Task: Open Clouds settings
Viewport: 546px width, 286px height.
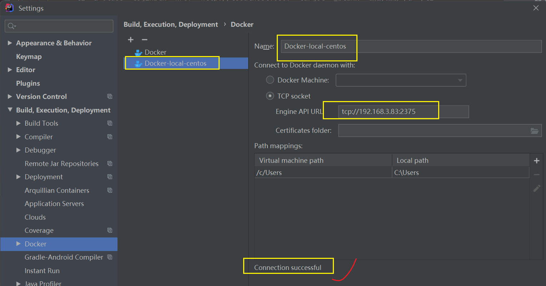Action: [x=35, y=217]
